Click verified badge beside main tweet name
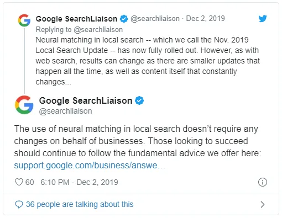282x218 pixels. pos(139,100)
